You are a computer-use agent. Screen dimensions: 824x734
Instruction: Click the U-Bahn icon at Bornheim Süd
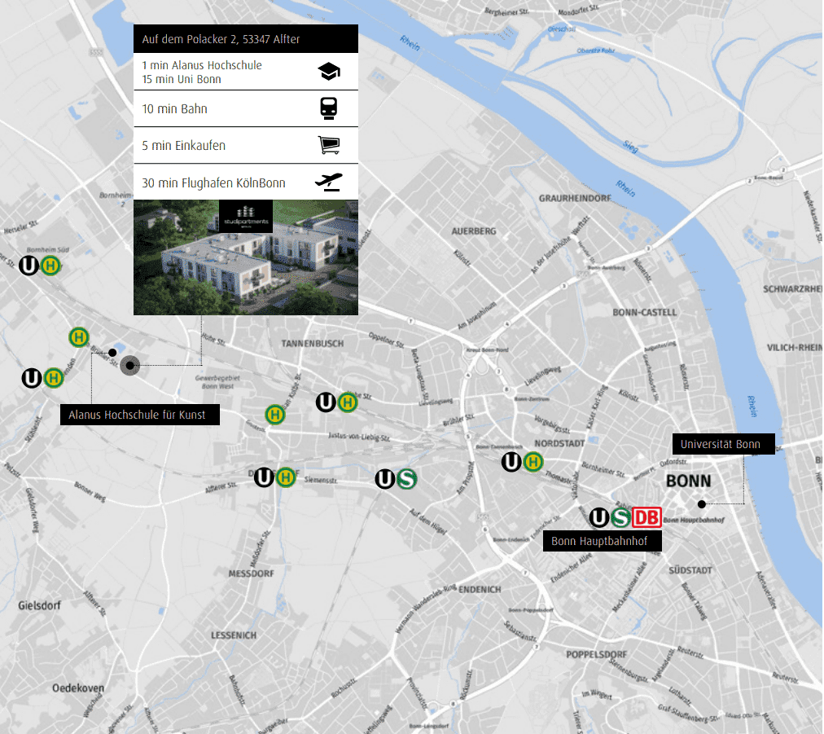point(29,266)
